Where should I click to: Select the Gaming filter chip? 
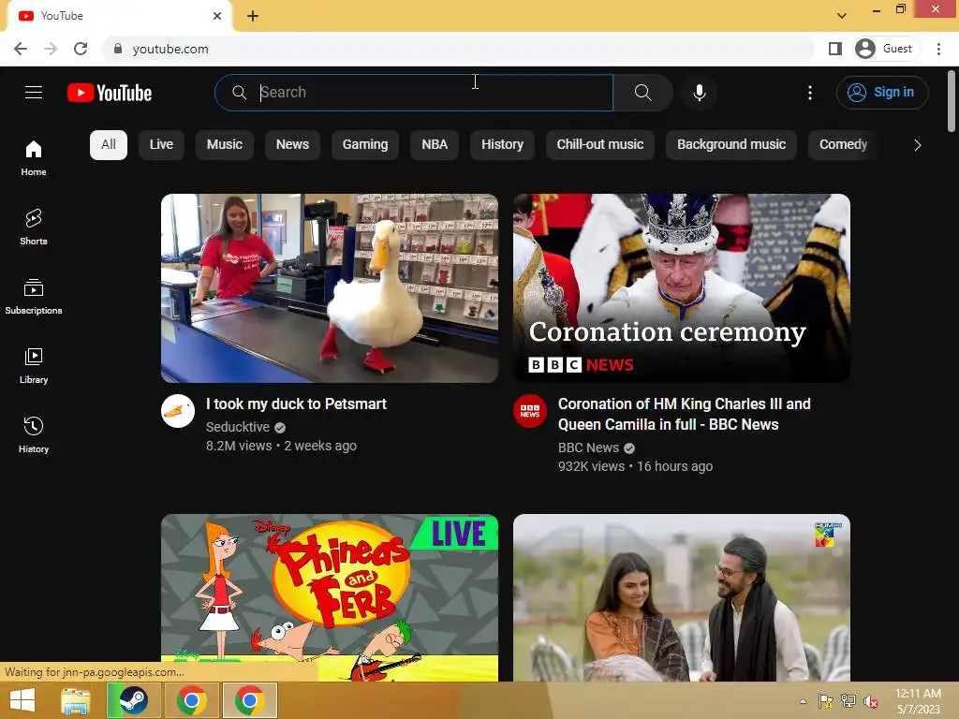(365, 145)
